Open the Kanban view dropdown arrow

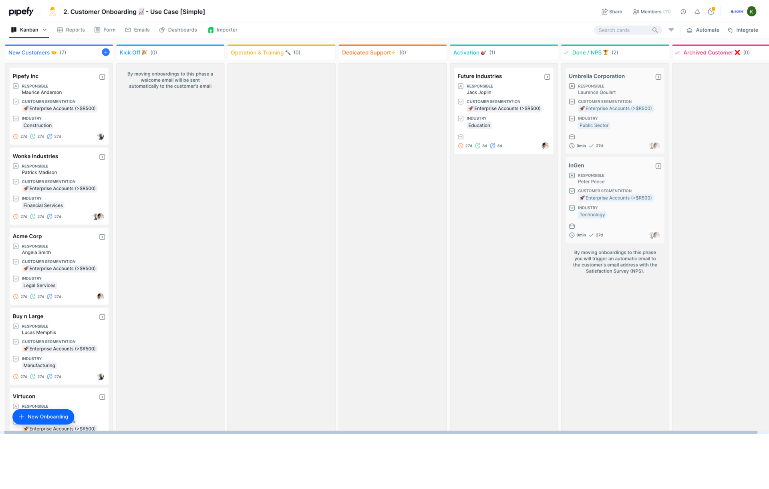44,30
